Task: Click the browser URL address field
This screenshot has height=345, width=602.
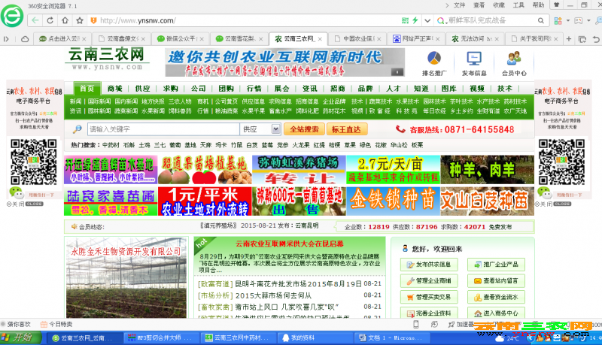Action: click(246, 20)
